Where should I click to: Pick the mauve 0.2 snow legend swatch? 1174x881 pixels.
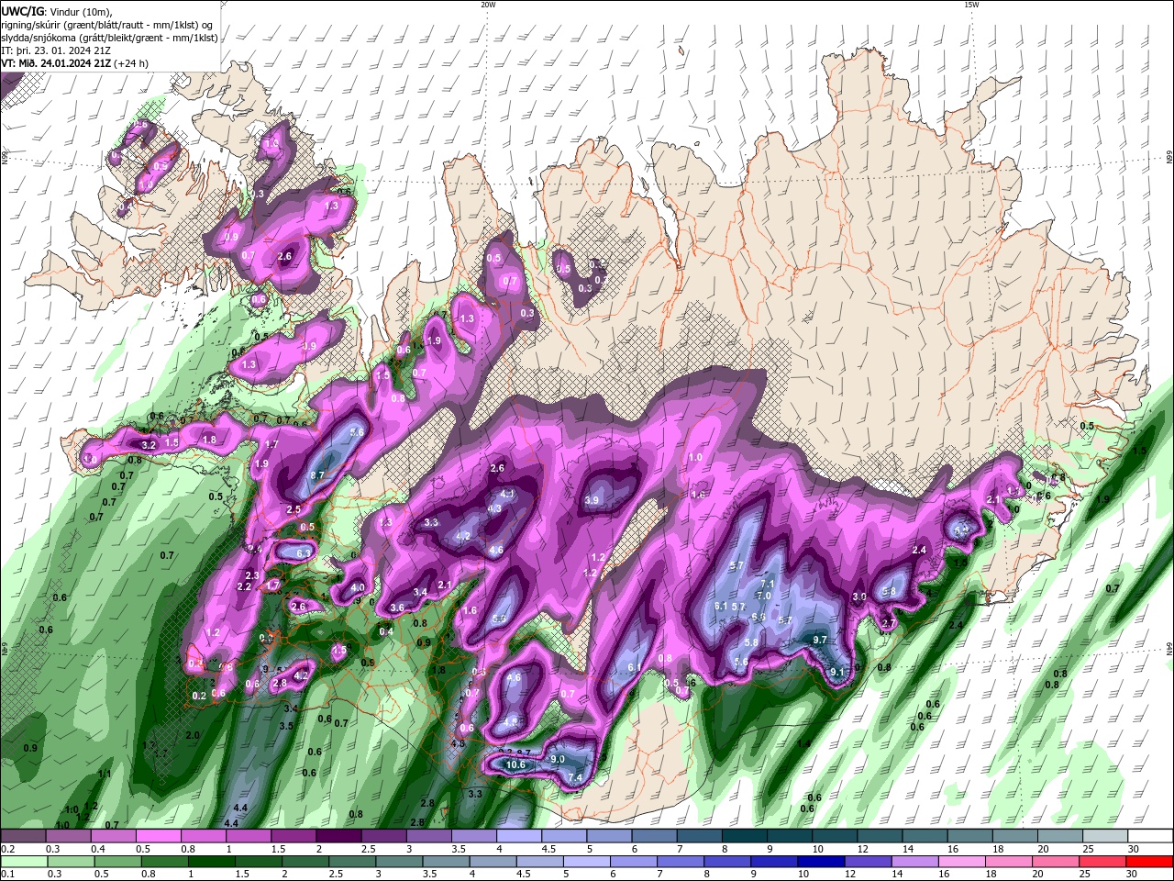pyautogui.click(x=23, y=836)
